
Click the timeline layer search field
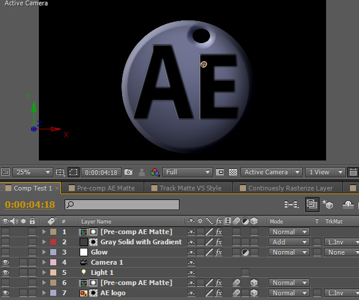[x=122, y=205]
